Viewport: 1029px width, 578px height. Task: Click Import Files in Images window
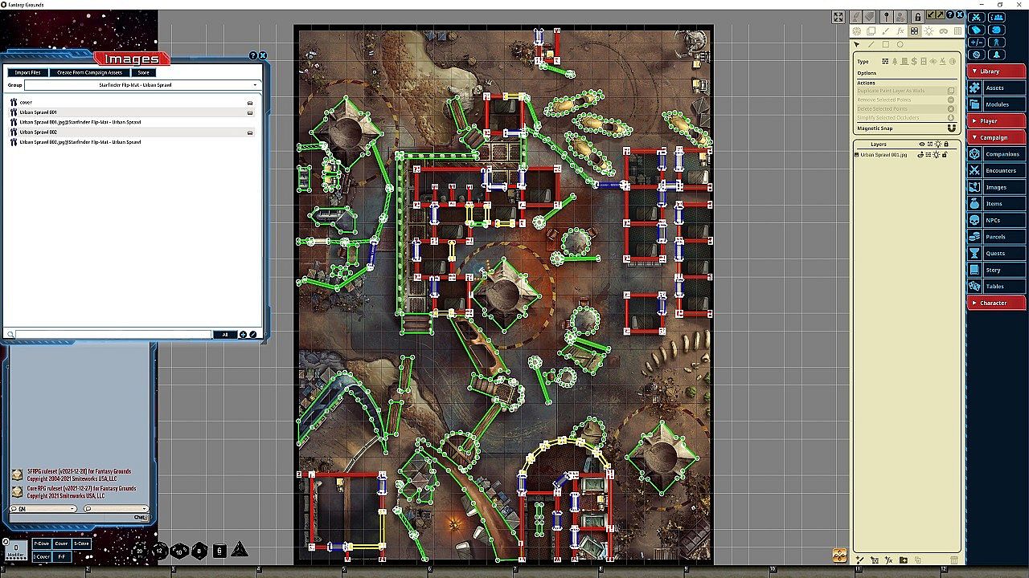[27, 72]
